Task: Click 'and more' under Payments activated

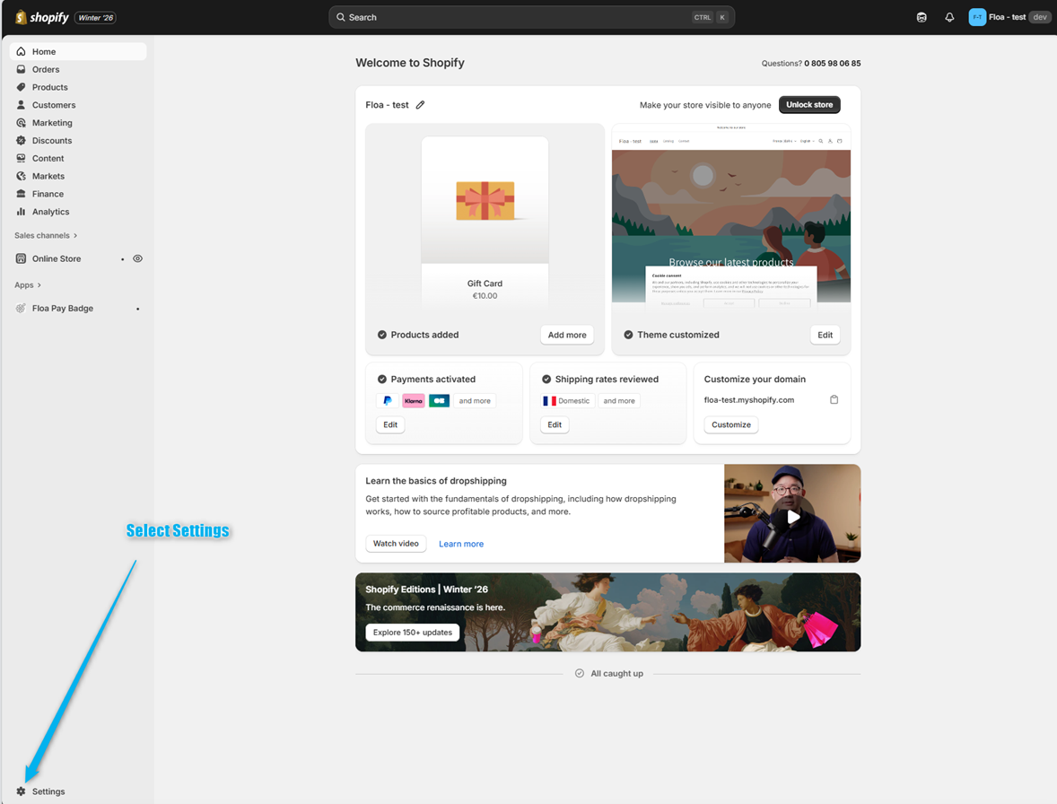Action: pyautogui.click(x=475, y=401)
